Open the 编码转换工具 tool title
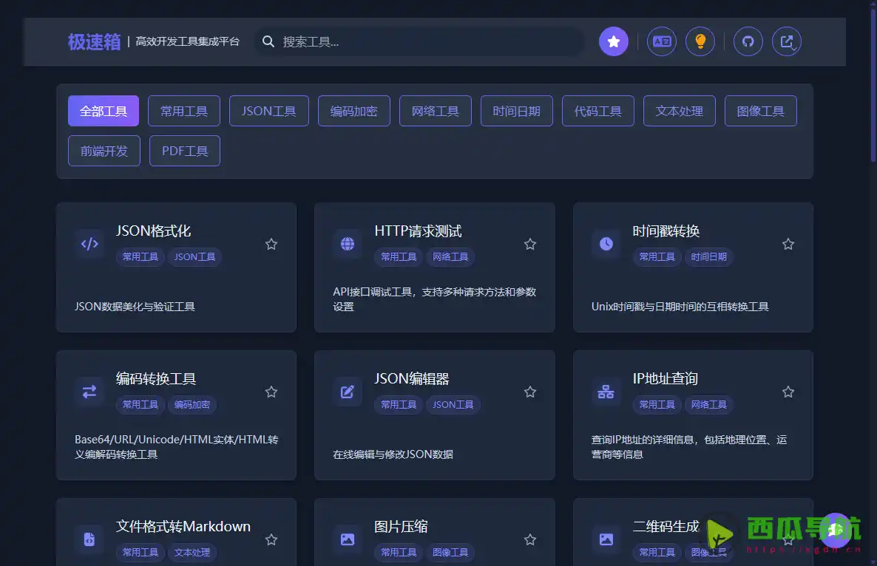This screenshot has width=877, height=566. (156, 379)
